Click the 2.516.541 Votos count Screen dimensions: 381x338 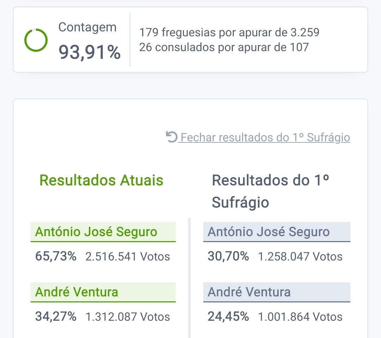(x=128, y=257)
